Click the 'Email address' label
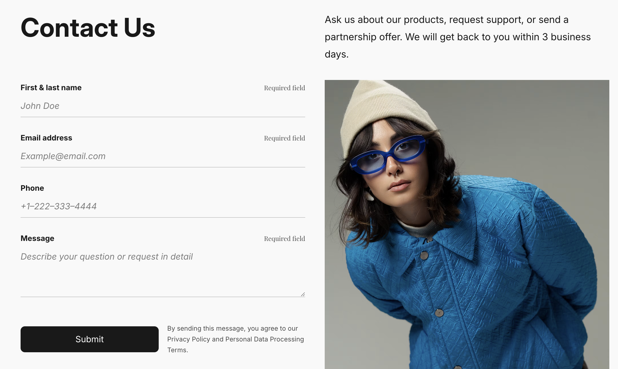Image resolution: width=618 pixels, height=369 pixels. [x=46, y=138]
